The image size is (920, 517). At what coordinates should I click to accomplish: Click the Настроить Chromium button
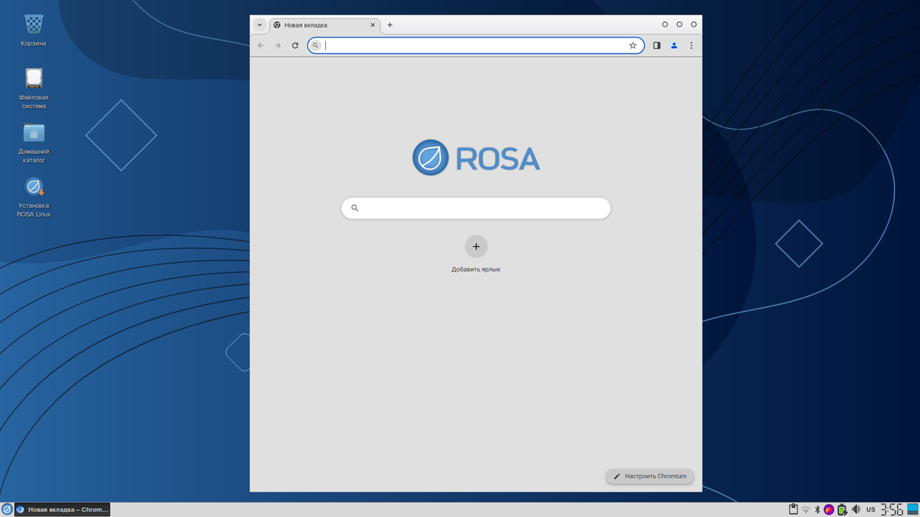650,476
